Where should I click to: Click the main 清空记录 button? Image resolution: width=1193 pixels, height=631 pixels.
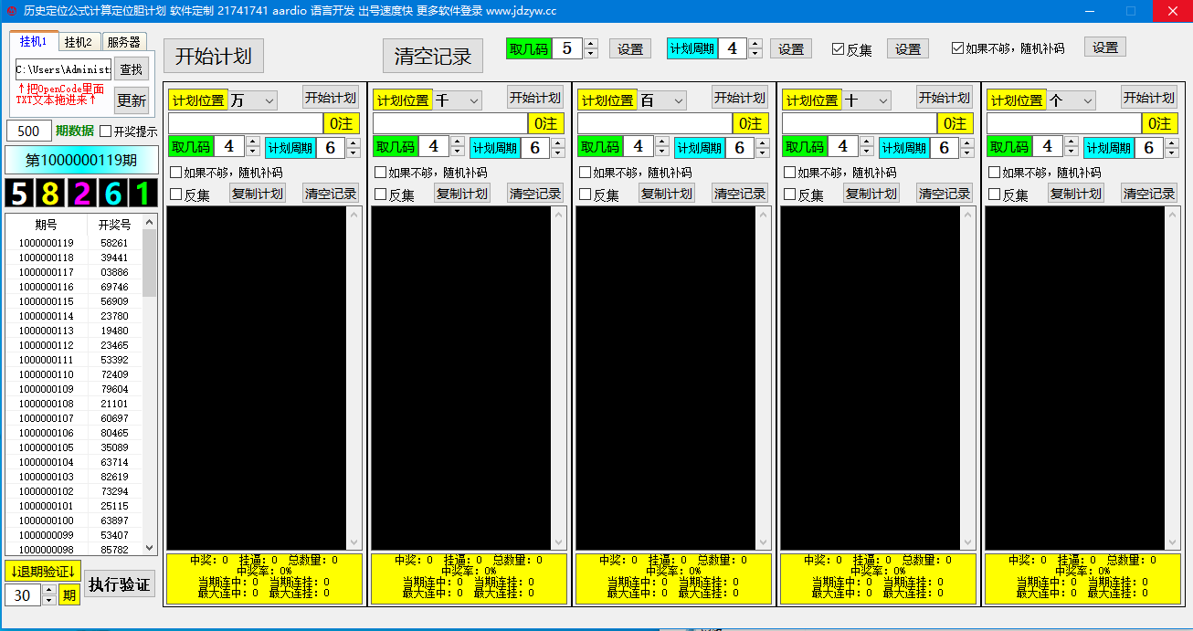(433, 56)
